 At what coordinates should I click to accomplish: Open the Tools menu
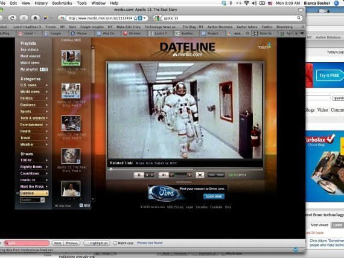pyautogui.click(x=81, y=3)
